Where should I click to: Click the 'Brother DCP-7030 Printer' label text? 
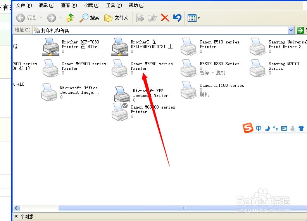[82, 44]
